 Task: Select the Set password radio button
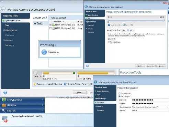coord(120,96)
